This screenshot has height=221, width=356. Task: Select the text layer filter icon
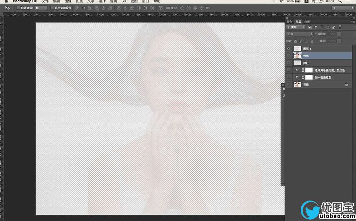tap(322, 27)
